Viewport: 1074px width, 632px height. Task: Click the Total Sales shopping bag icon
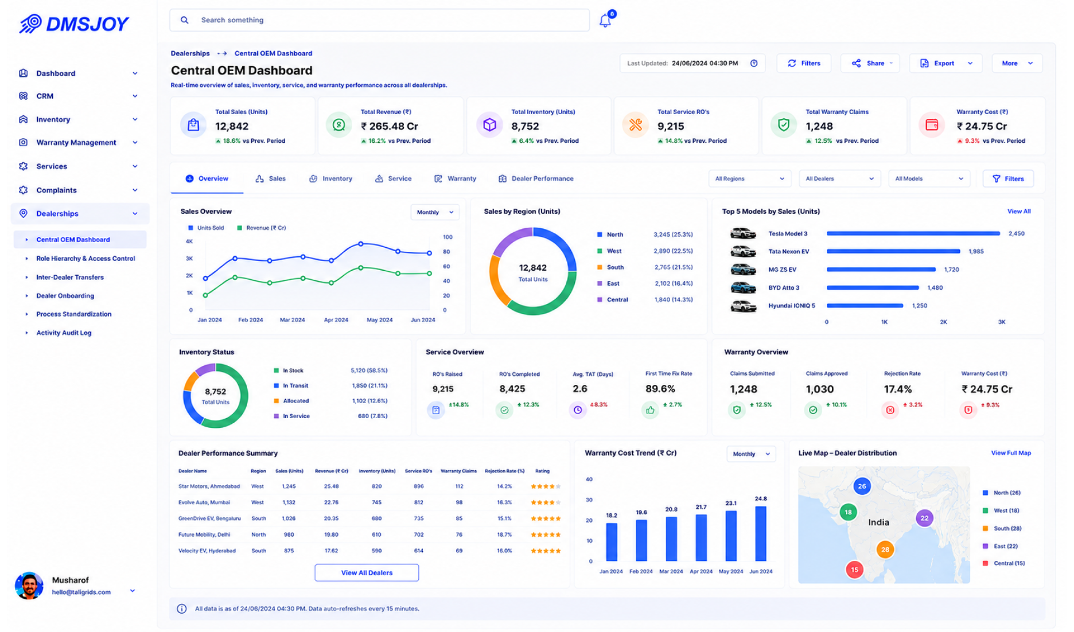coord(193,125)
